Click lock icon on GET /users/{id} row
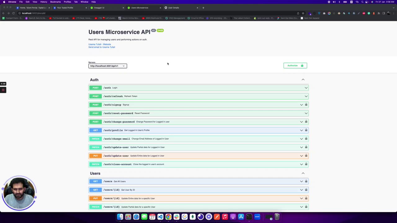Screen dimensions: 397x223 tap(306, 190)
